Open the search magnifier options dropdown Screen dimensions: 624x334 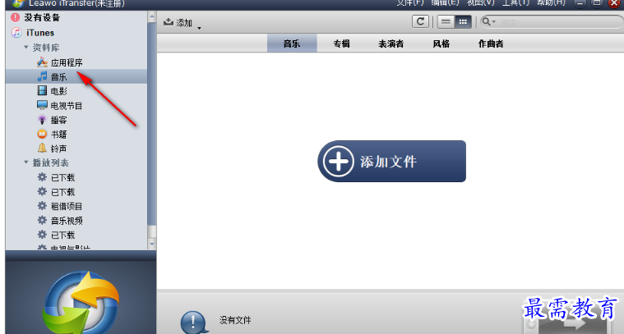(488, 21)
